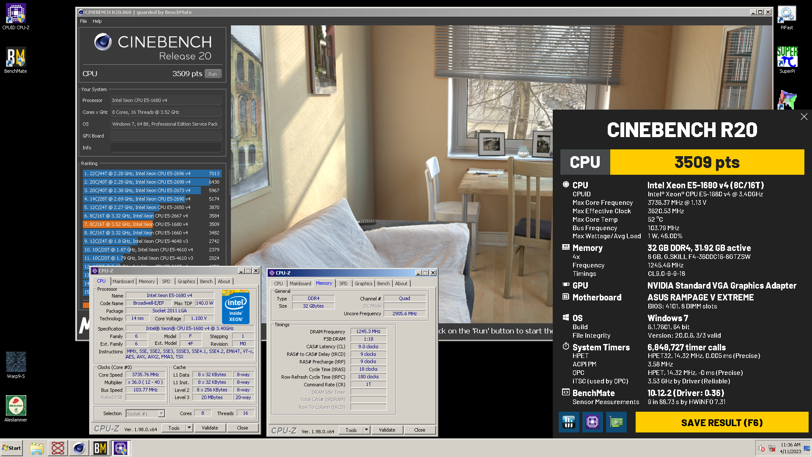Launch the Aleslammer desktop icon
The image size is (812, 457).
click(16, 408)
